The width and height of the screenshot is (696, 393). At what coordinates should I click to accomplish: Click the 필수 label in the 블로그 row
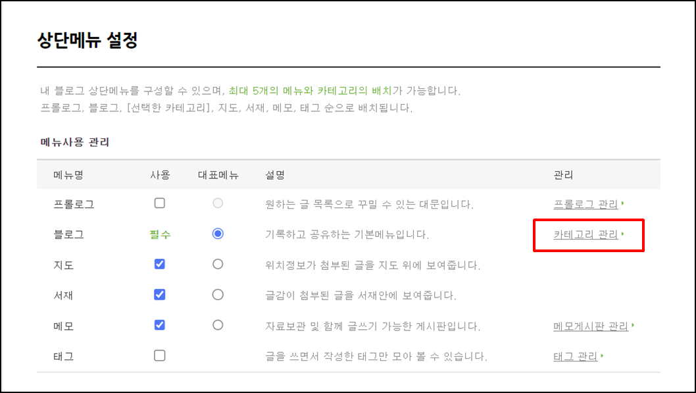(x=159, y=234)
